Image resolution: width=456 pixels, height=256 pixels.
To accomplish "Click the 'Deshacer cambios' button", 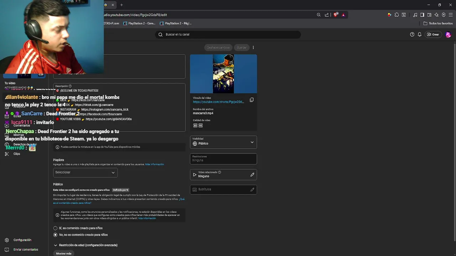I will [x=218, y=47].
